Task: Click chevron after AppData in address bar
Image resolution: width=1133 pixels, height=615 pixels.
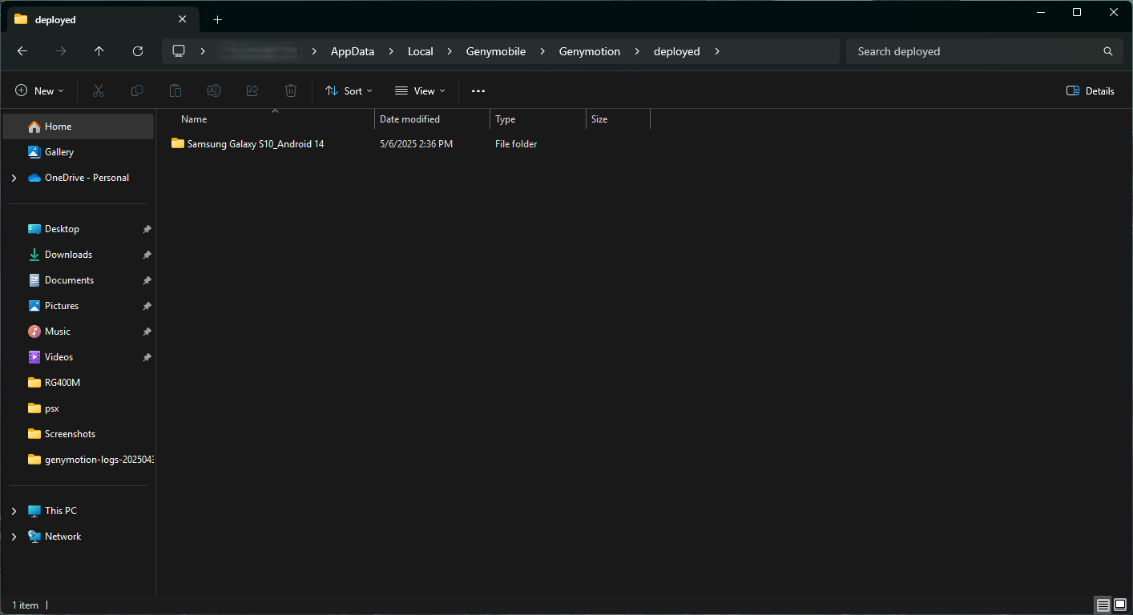Action: (x=391, y=51)
